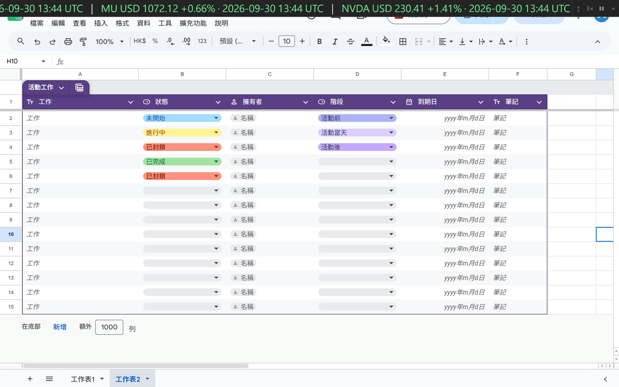Open the 工作表2 tab dropdown arrow

(x=147, y=379)
